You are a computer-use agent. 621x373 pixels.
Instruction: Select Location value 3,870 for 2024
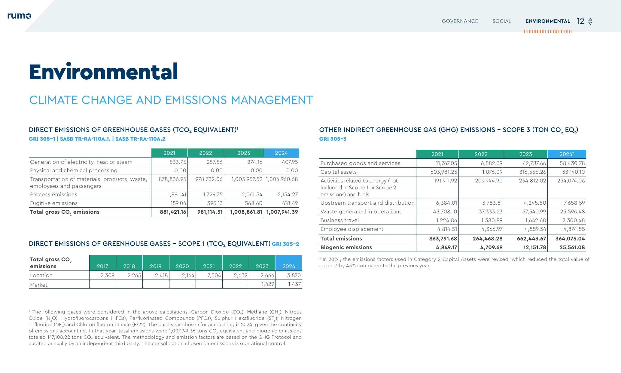click(294, 275)
